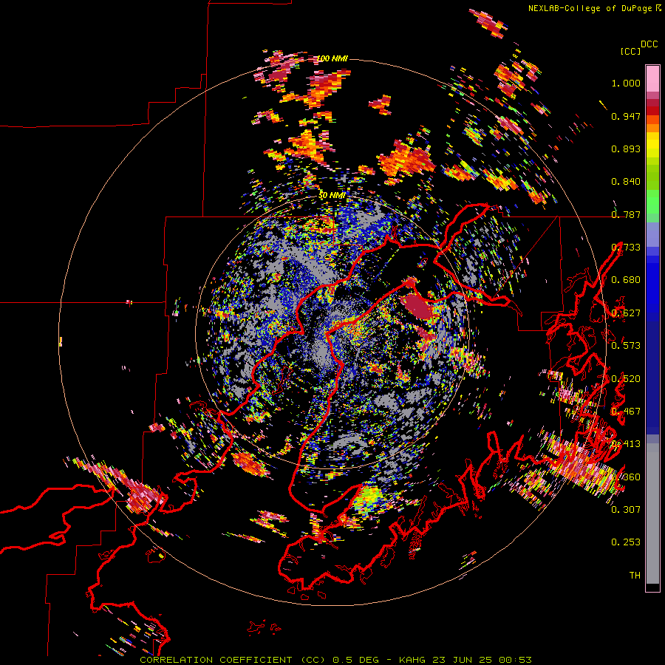Click the 0.840 color scale value
Screen dimensions: 665x665
[x=626, y=182]
